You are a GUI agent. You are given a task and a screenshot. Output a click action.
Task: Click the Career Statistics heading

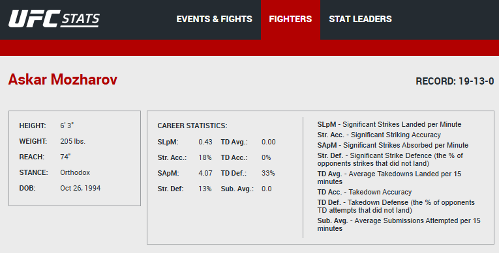pyautogui.click(x=192, y=126)
